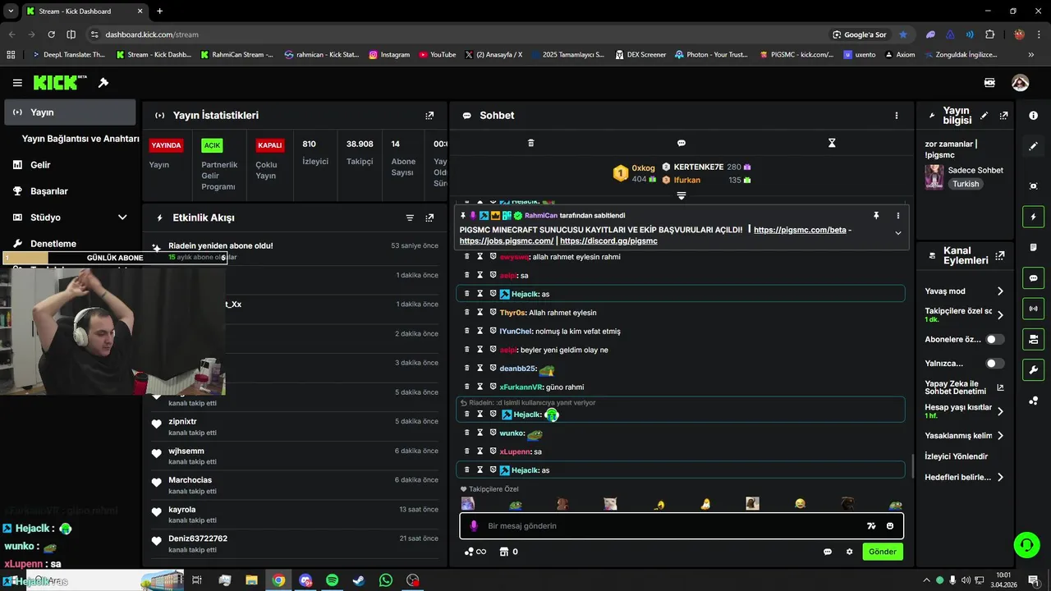Pop out the Kanal Eylemleri panel
1051x591 pixels.
(1000, 256)
